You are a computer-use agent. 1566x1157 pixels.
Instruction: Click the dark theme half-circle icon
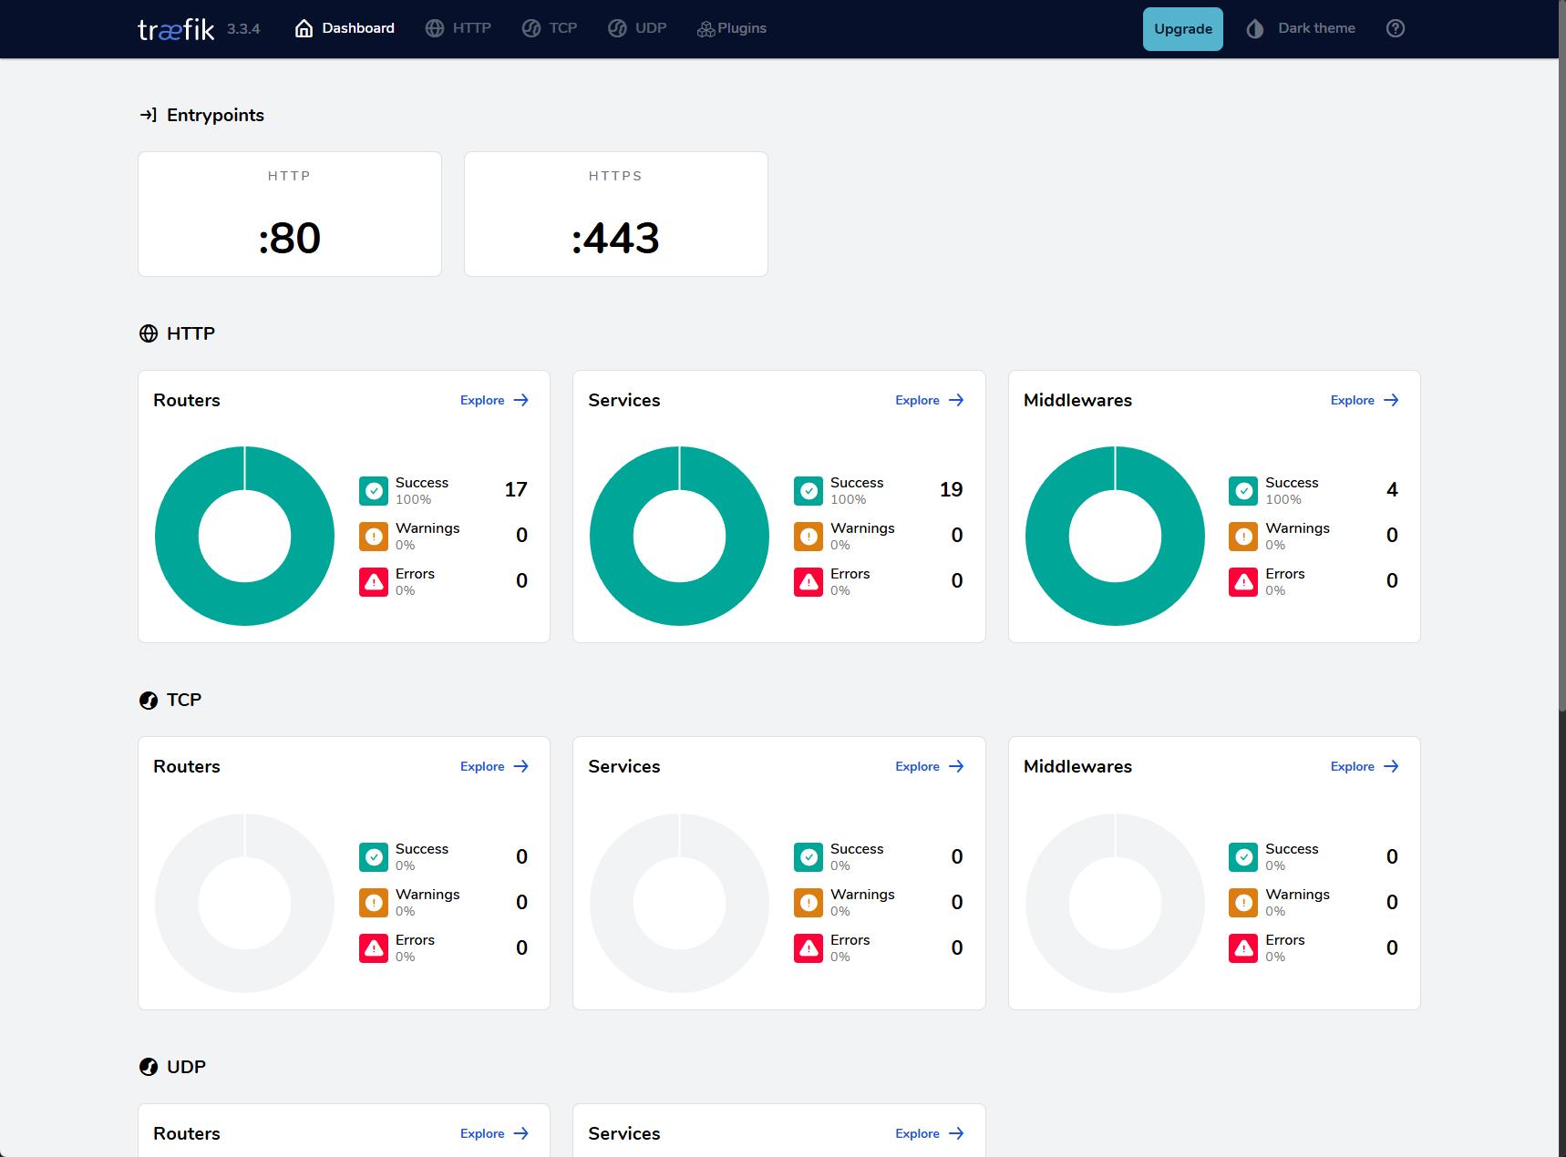1255,28
